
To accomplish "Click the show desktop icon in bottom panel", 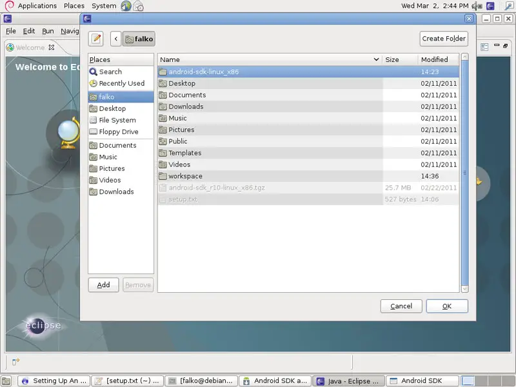I will (6, 381).
